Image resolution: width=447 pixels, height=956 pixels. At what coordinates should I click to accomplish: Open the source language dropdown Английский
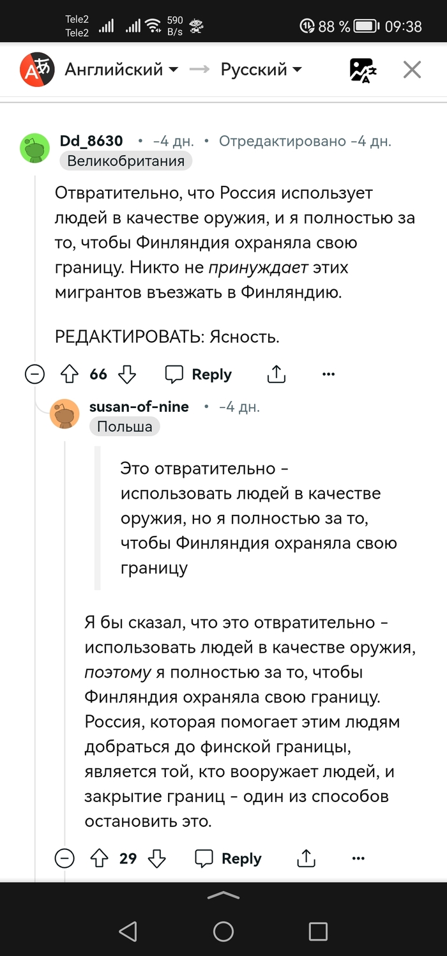[121, 70]
